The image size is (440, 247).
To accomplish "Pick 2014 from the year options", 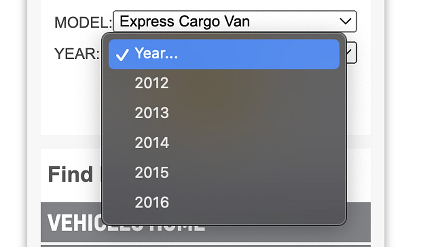I will tap(152, 143).
